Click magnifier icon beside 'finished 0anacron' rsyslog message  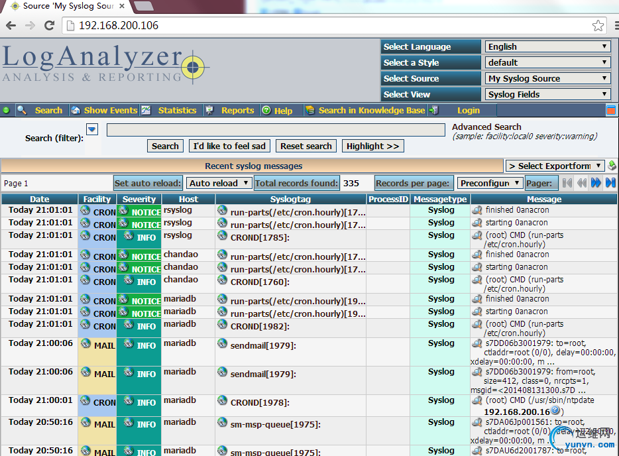point(477,210)
